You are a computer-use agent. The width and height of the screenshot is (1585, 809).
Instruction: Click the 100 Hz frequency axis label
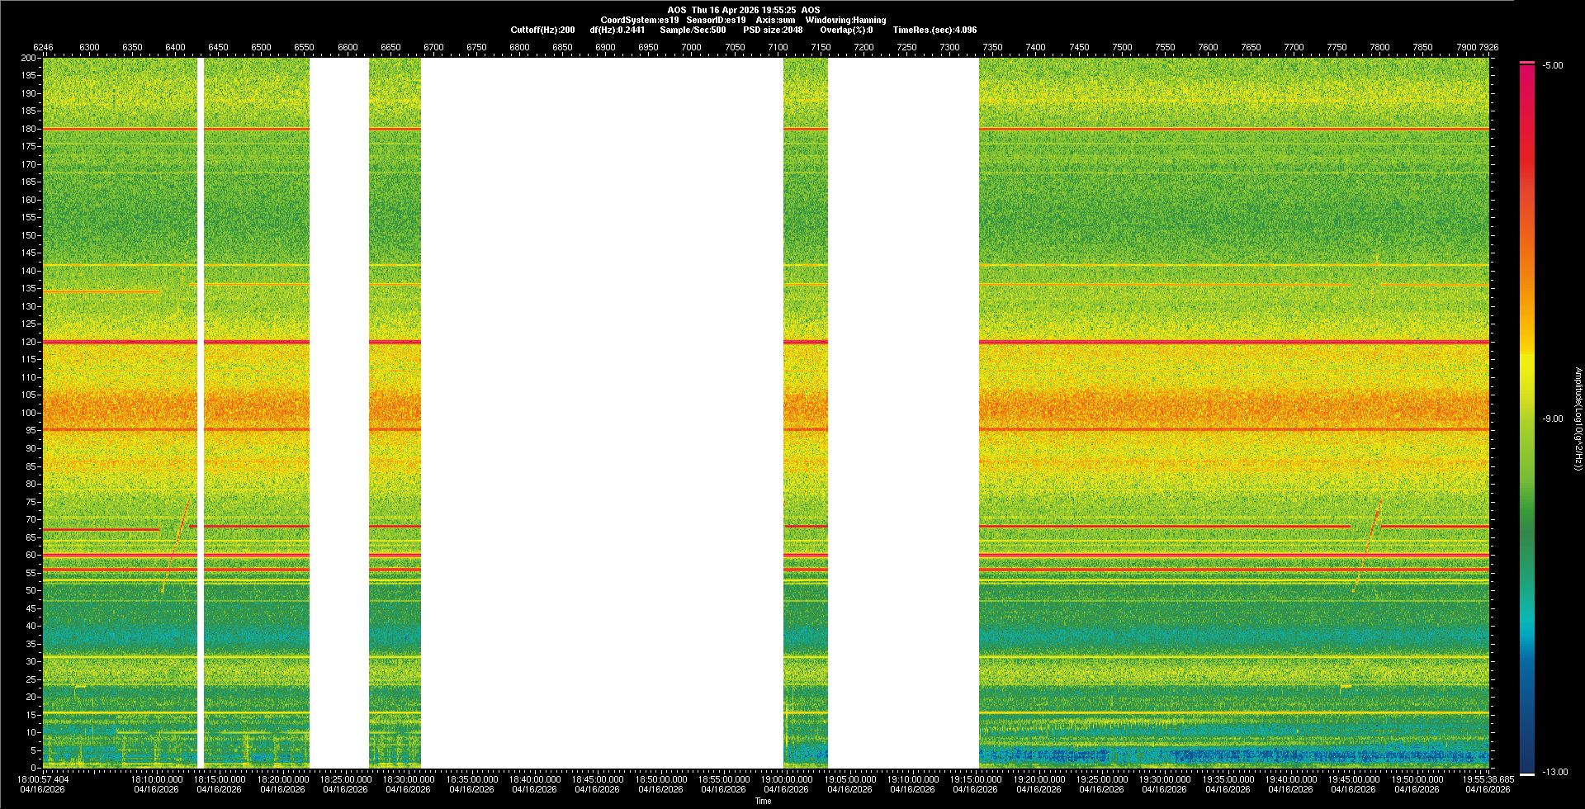coord(29,413)
